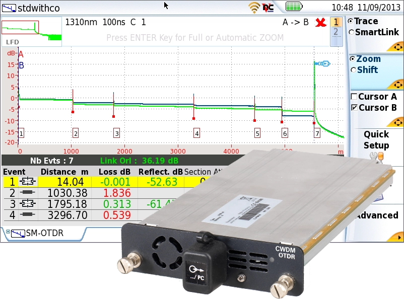Expand the Advanced menu arrow
The width and height of the screenshot is (404, 299).
398,238
